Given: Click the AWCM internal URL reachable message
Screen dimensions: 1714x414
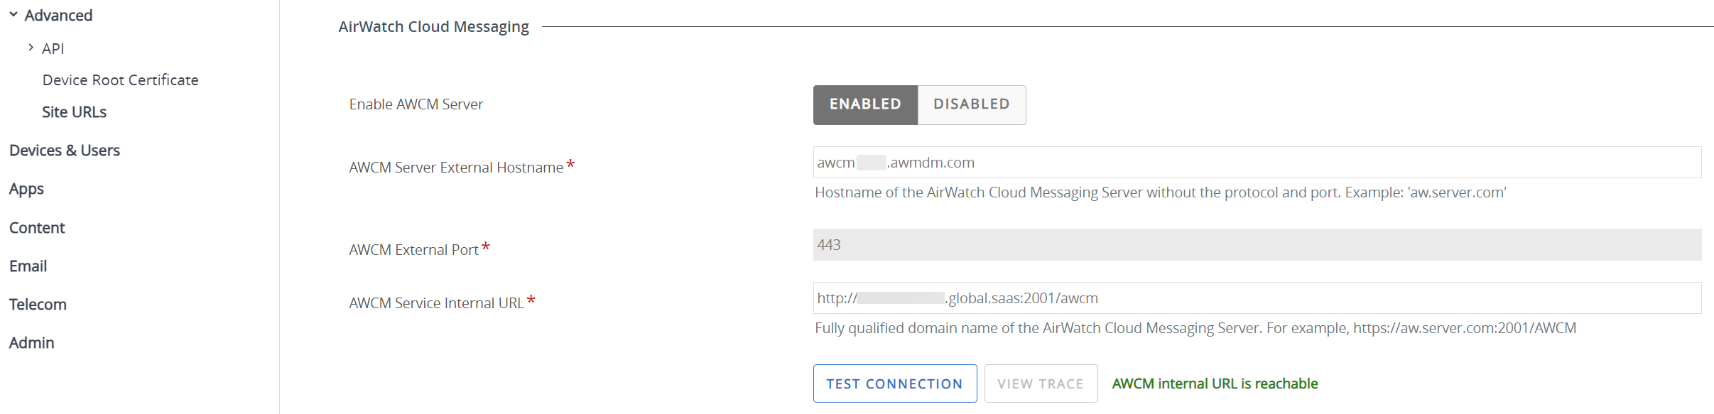Looking at the screenshot, I should (x=1215, y=383).
